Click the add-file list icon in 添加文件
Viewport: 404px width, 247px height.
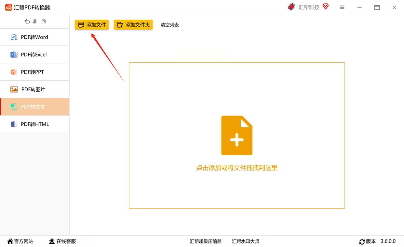click(x=81, y=25)
